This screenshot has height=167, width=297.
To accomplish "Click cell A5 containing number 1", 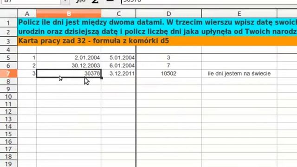I will [x=27, y=58].
